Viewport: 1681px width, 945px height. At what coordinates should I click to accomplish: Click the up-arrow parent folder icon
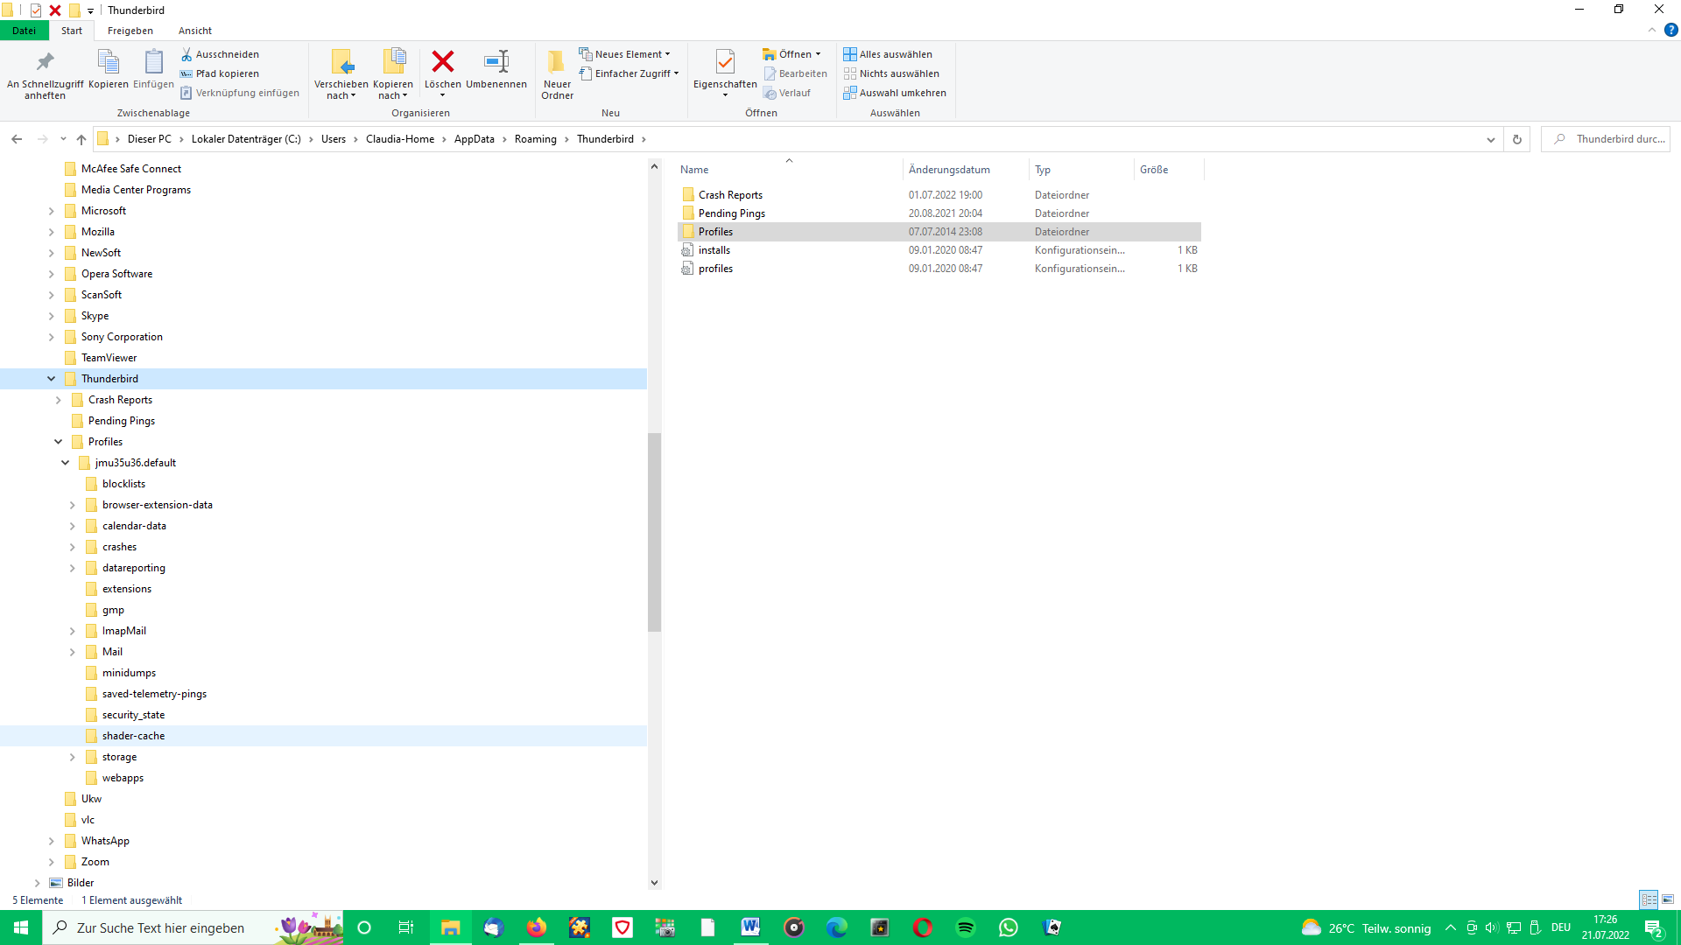click(81, 139)
